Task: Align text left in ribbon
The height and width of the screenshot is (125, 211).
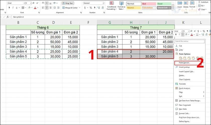Action: (43, 8)
